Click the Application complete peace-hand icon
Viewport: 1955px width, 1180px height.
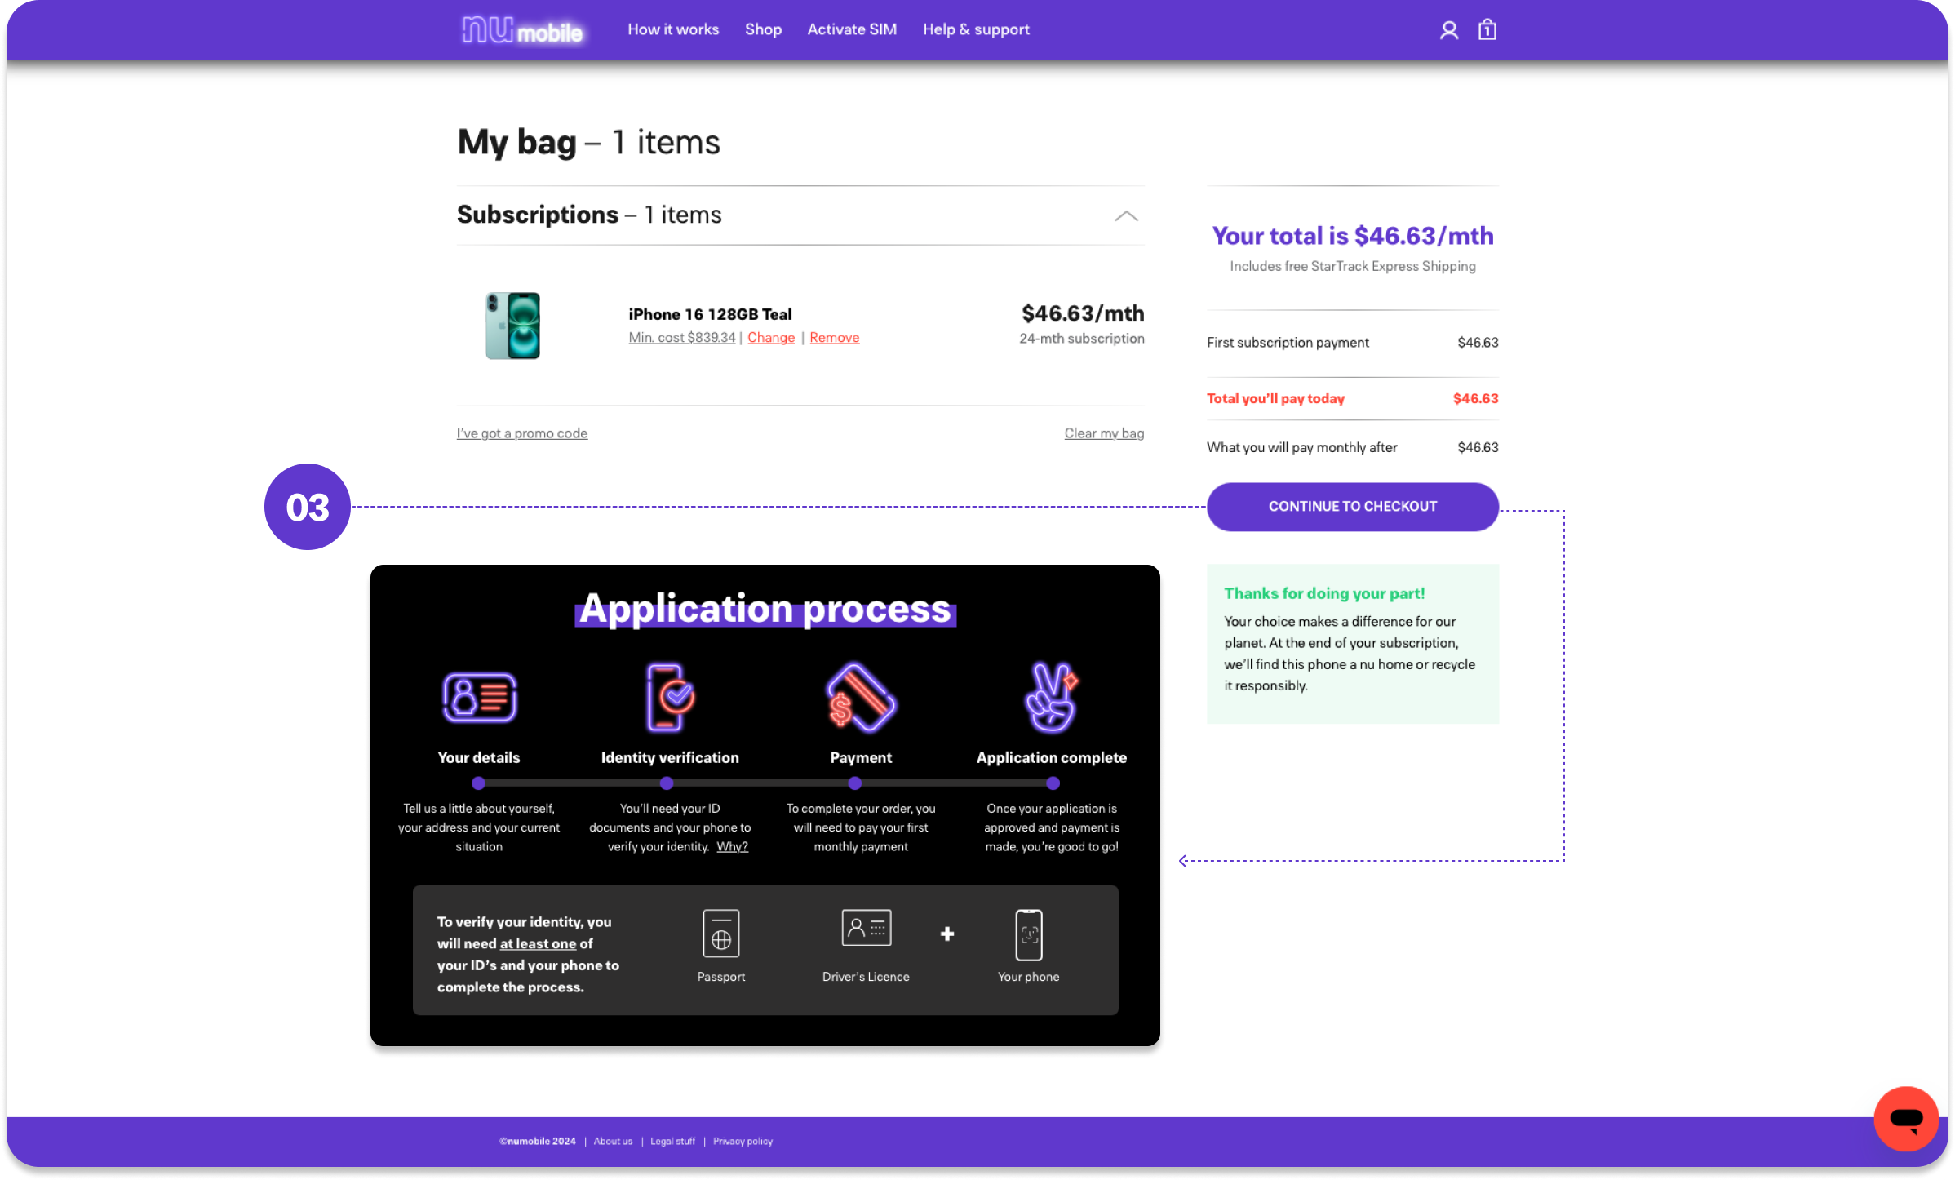click(1052, 697)
